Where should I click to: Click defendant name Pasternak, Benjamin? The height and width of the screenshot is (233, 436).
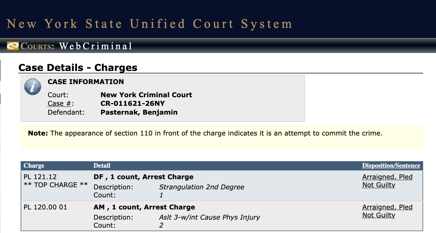point(139,112)
